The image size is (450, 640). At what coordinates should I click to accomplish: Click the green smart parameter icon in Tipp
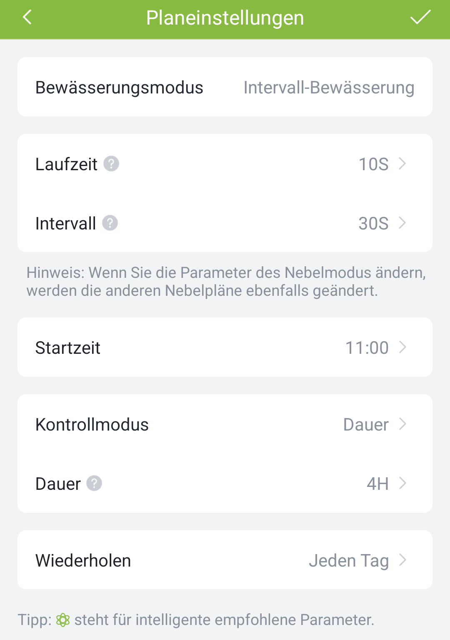pos(63,620)
